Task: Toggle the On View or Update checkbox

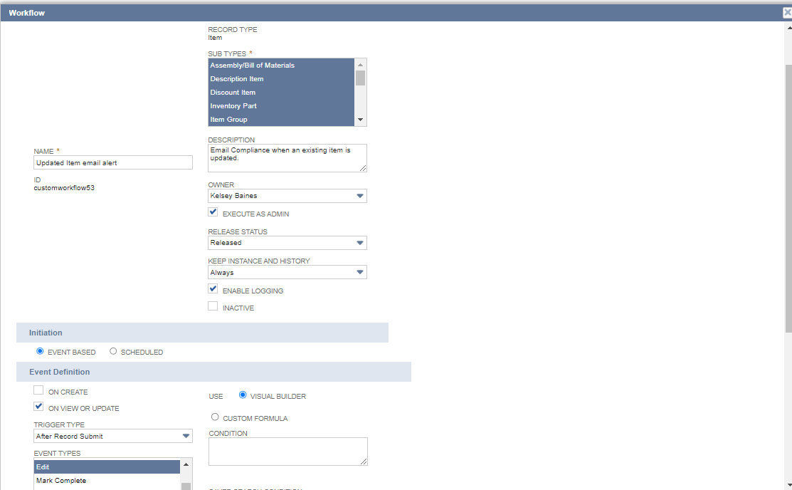Action: [38, 406]
